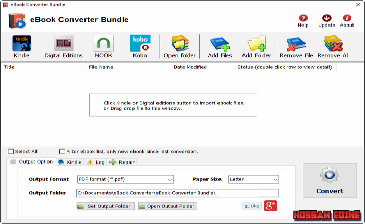The image size is (365, 224).
Task: Click the eBook Converter Bundle logo
Action: [x=17, y=20]
